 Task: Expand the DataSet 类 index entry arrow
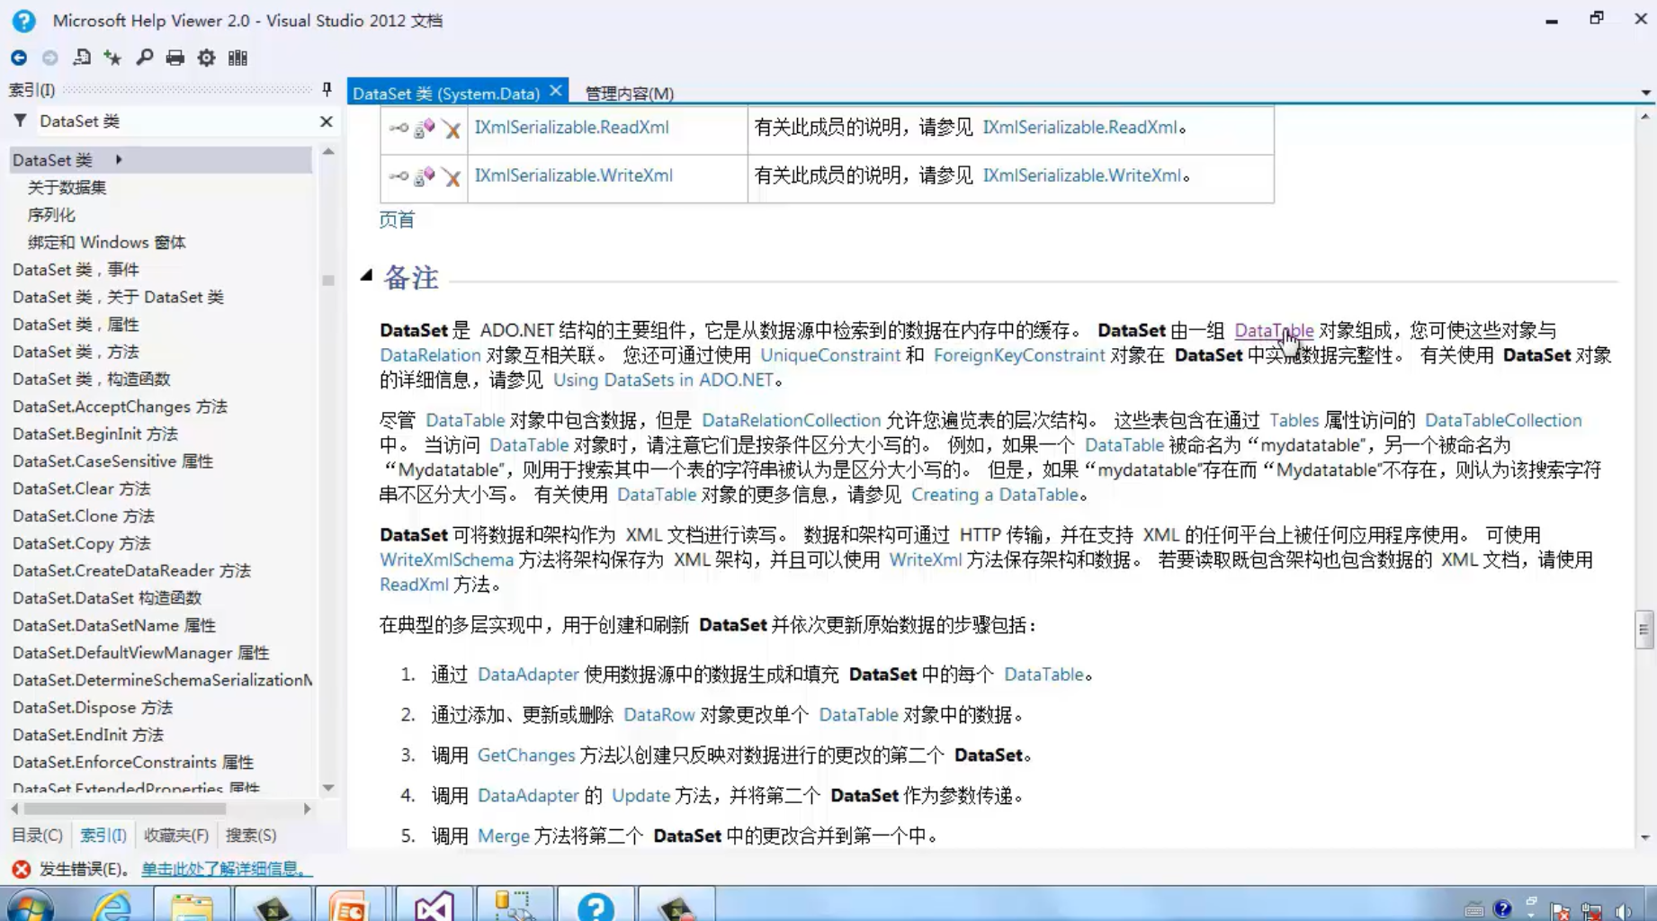click(119, 159)
